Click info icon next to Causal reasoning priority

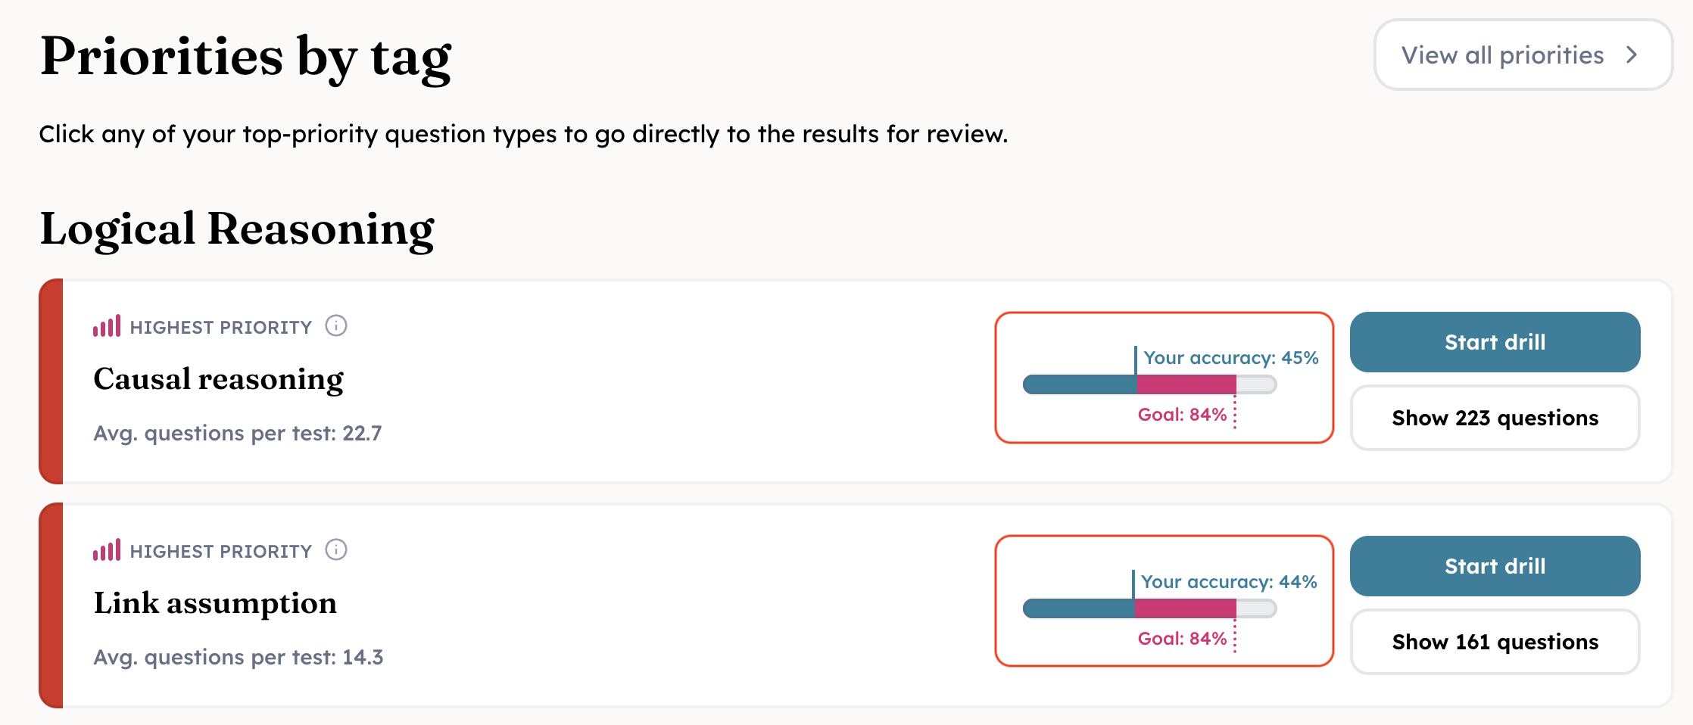tap(336, 326)
